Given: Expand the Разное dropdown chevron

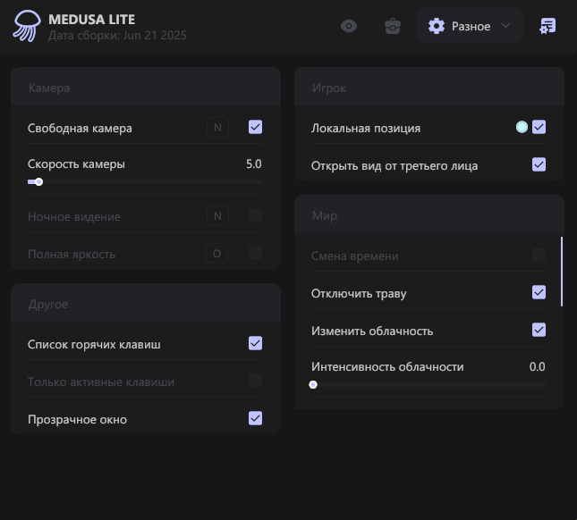Looking at the screenshot, I should click(506, 26).
